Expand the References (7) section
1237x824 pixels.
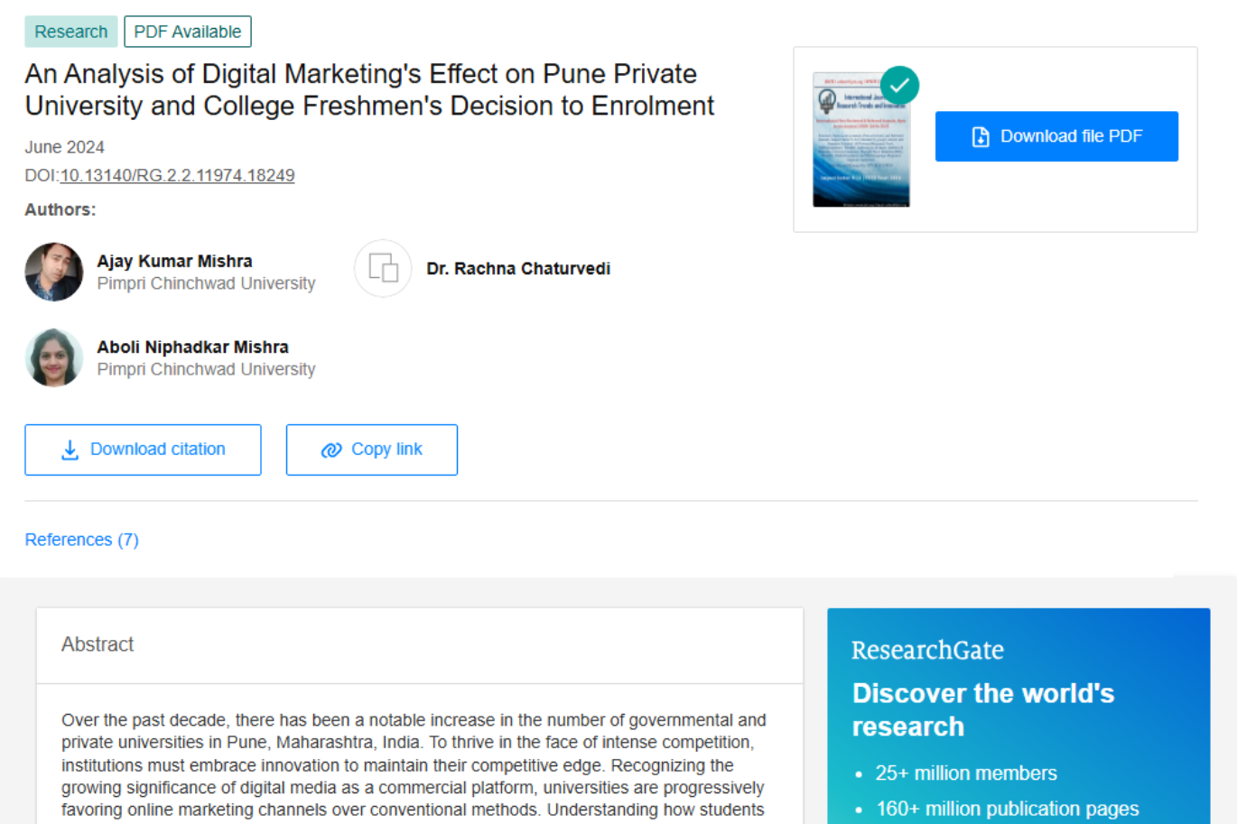pyautogui.click(x=81, y=539)
